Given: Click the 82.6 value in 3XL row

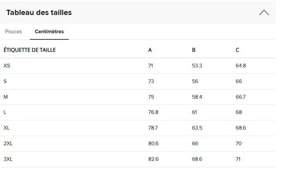Looking at the screenshot, I should [153, 159].
